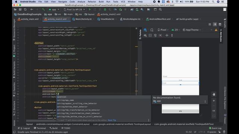Click the Make Project hammer icon

pos(43,9)
